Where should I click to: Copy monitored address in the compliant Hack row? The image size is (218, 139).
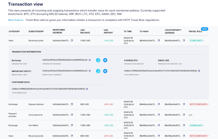coord(72,40)
